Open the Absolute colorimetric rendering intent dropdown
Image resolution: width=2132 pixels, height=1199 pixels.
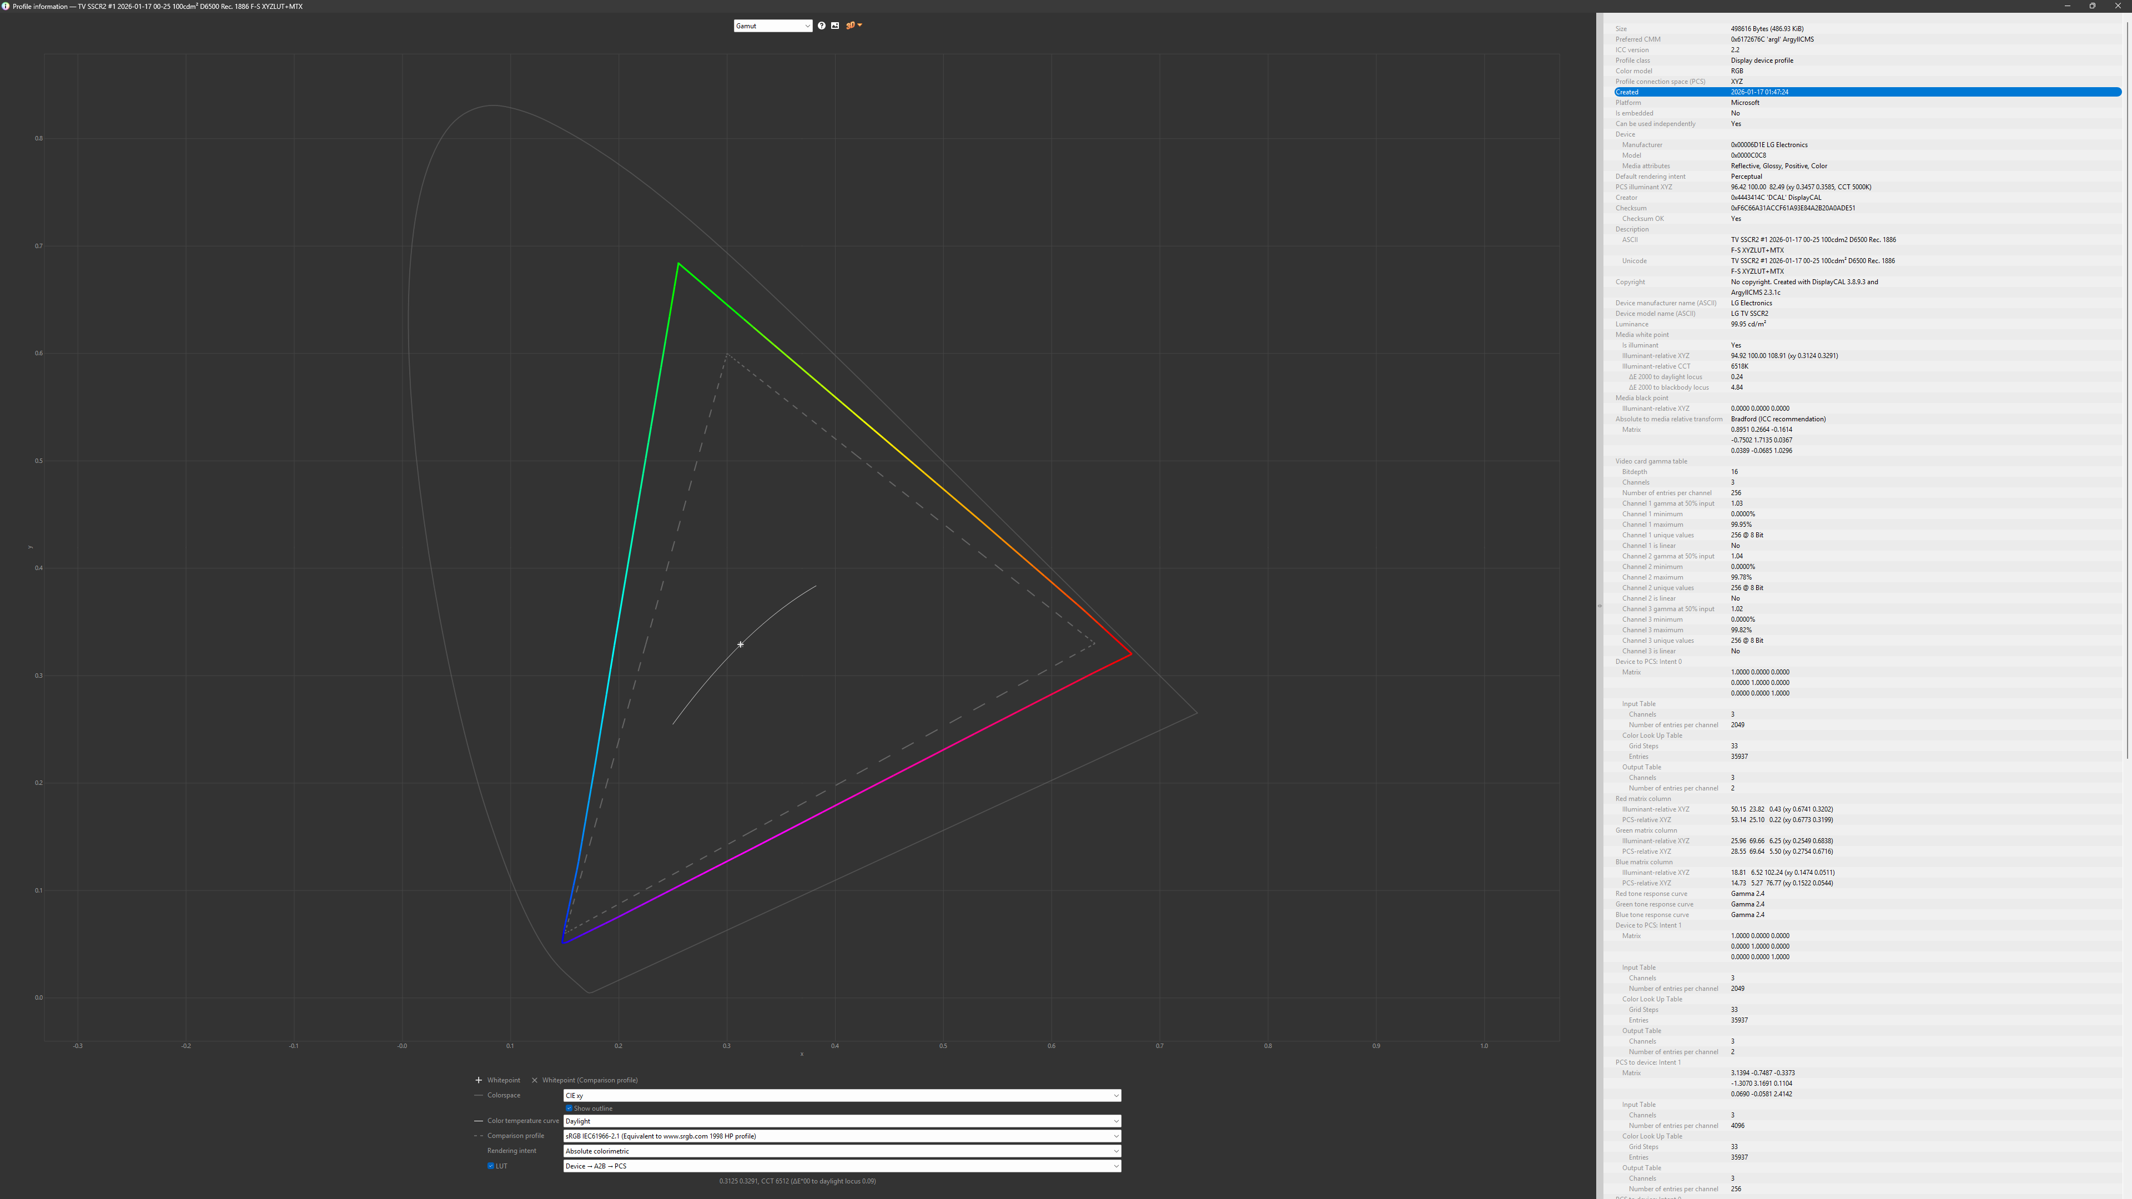pyautogui.click(x=842, y=1151)
